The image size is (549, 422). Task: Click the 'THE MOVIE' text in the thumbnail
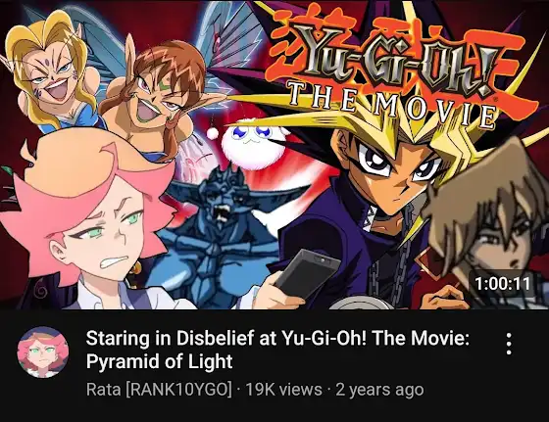pyautogui.click(x=392, y=104)
